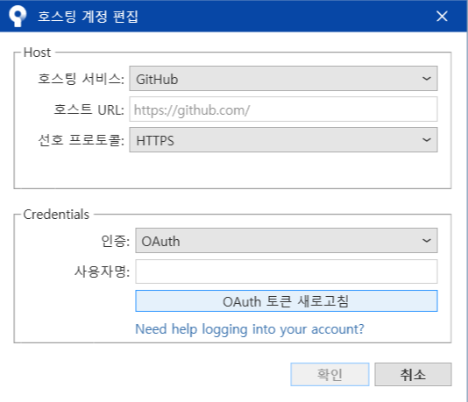Focus the 사용자명 text field
The height and width of the screenshot is (402, 468).
287,272
